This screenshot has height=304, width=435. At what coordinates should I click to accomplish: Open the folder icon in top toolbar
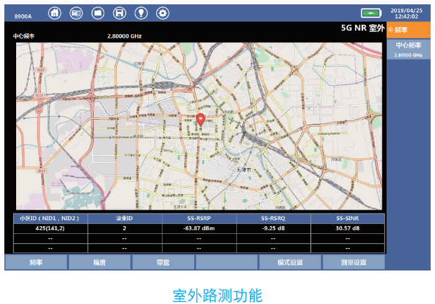coord(98,13)
